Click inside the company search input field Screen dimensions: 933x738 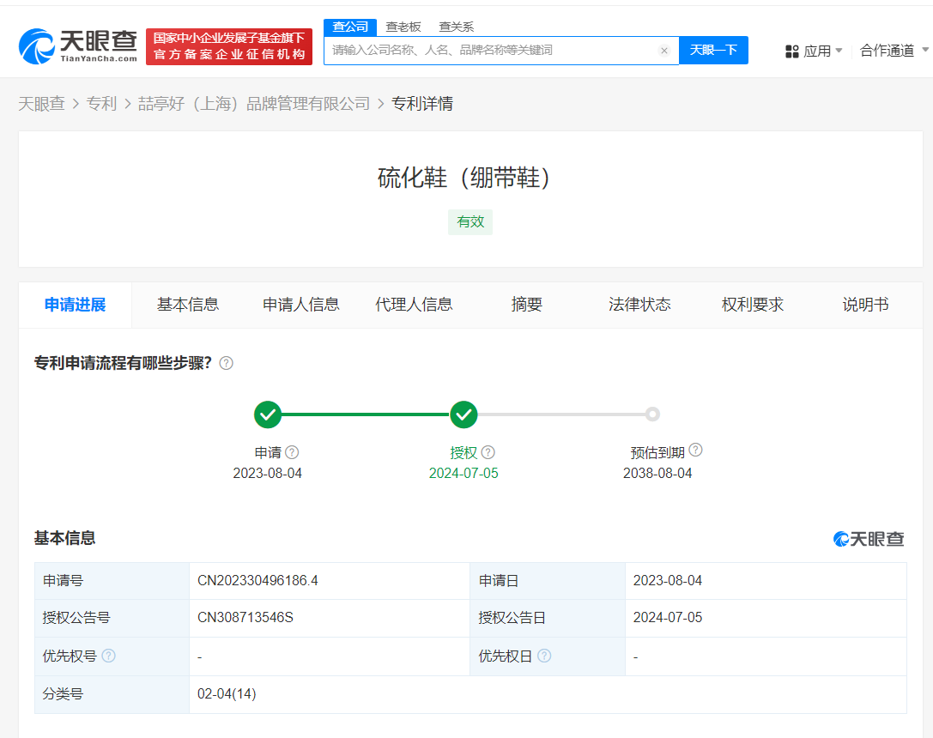pyautogui.click(x=489, y=51)
